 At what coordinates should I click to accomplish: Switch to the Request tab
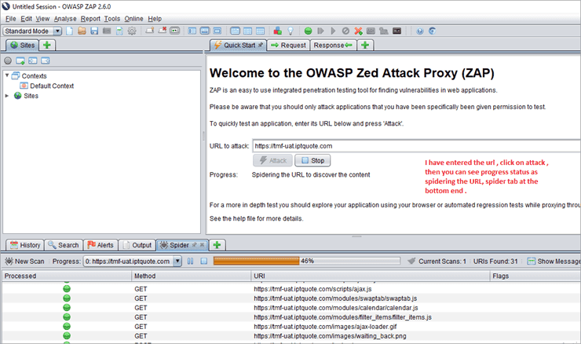pyautogui.click(x=288, y=46)
